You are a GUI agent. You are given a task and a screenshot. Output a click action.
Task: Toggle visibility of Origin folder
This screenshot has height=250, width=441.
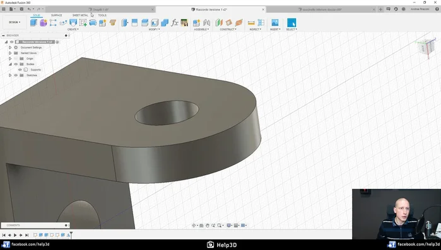pos(16,59)
